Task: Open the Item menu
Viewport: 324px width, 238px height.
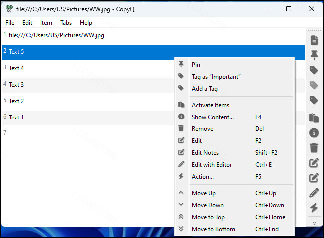Action: 46,23
